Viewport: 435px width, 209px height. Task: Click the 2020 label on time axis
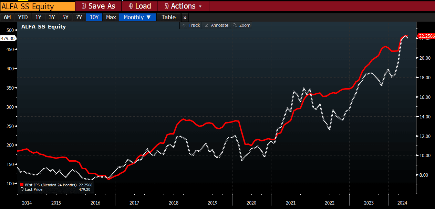click(251, 203)
